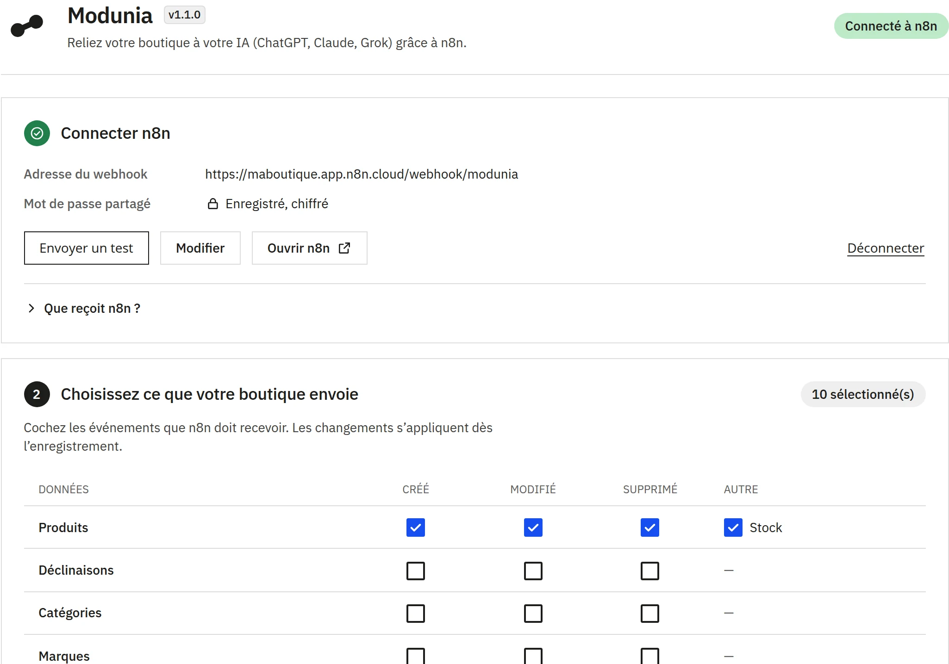Click the 'Cochez les événements' instruction text
The width and height of the screenshot is (949, 664).
coord(258,437)
